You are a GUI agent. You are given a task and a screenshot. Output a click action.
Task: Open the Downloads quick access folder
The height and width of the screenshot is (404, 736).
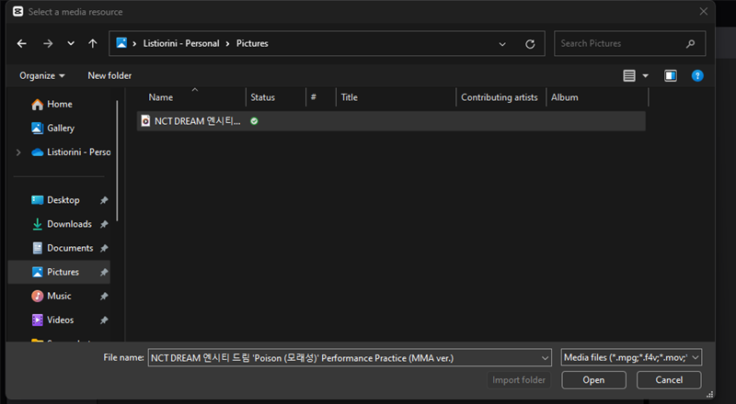tap(69, 224)
